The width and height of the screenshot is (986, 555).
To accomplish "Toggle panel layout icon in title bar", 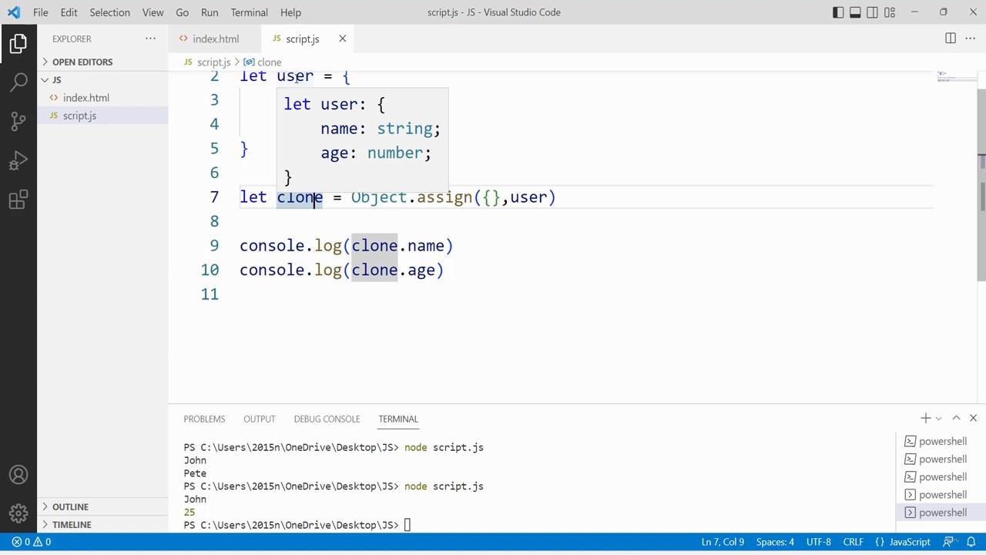I will click(855, 12).
